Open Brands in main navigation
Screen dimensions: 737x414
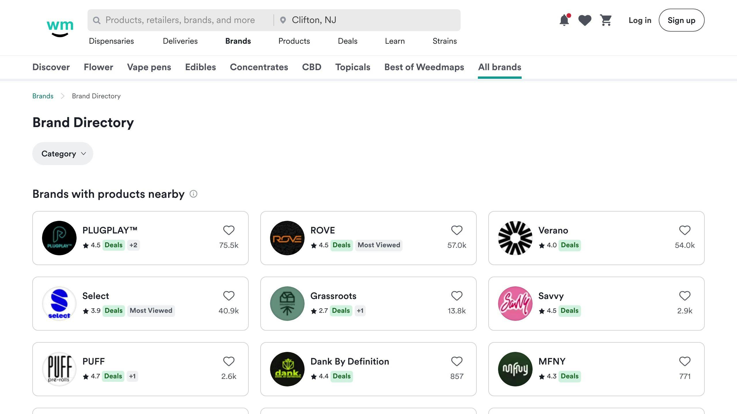(238, 41)
